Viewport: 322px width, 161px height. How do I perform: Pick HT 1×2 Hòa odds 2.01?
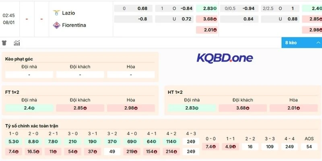coord(294,108)
